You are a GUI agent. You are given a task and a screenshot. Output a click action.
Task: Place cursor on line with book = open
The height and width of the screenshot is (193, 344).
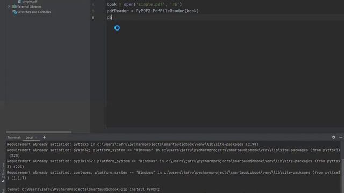point(144,4)
